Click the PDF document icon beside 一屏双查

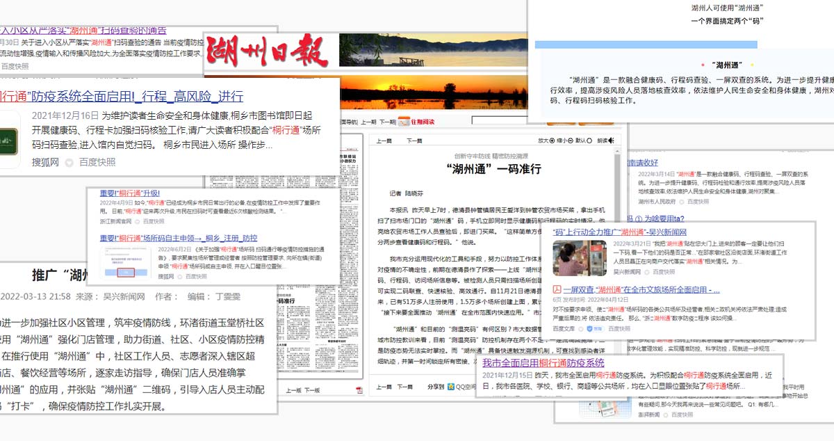point(557,289)
